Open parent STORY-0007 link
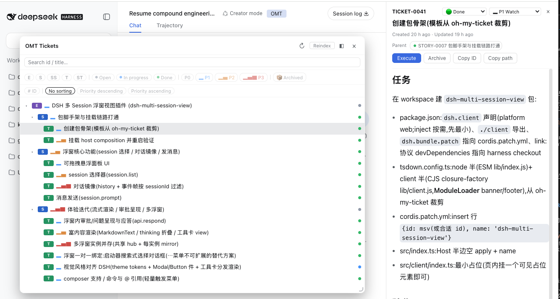Viewport: 560px width, 299px height. tap(456, 46)
